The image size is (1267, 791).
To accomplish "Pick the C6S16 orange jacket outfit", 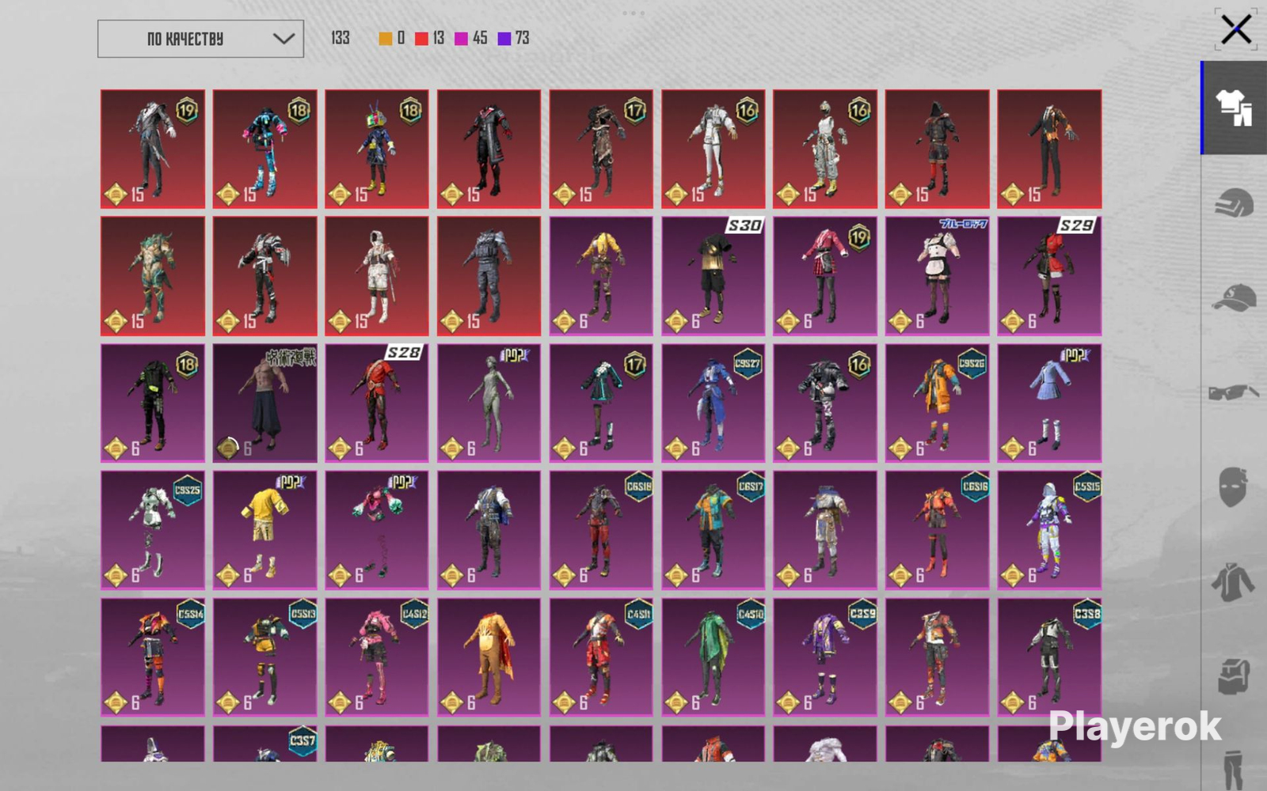I will pyautogui.click(x=938, y=531).
